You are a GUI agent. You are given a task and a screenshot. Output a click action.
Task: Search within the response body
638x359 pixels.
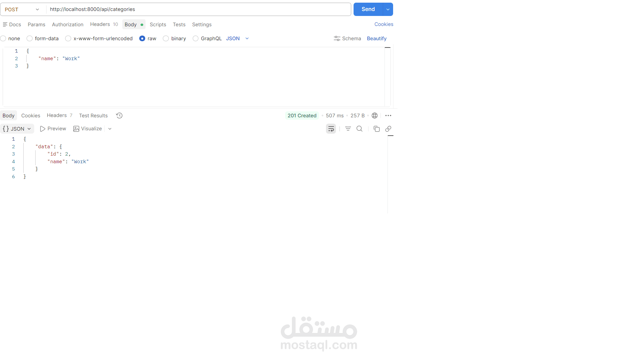click(360, 129)
